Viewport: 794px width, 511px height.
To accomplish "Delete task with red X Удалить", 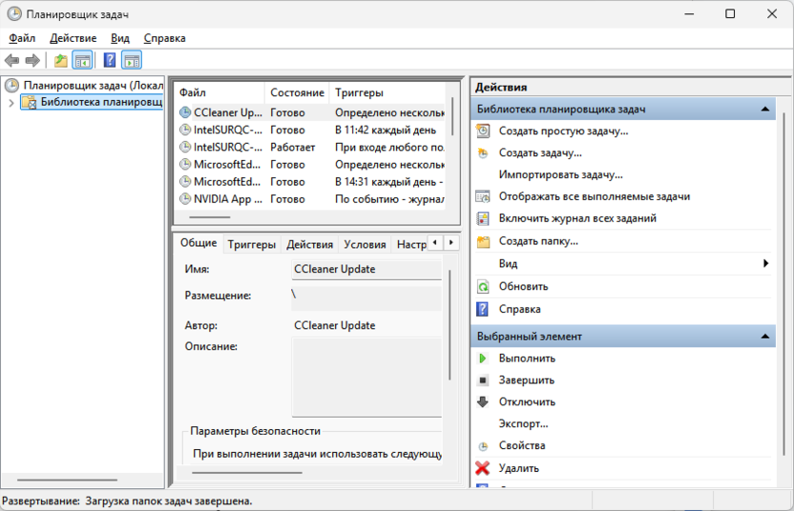I will (483, 468).
